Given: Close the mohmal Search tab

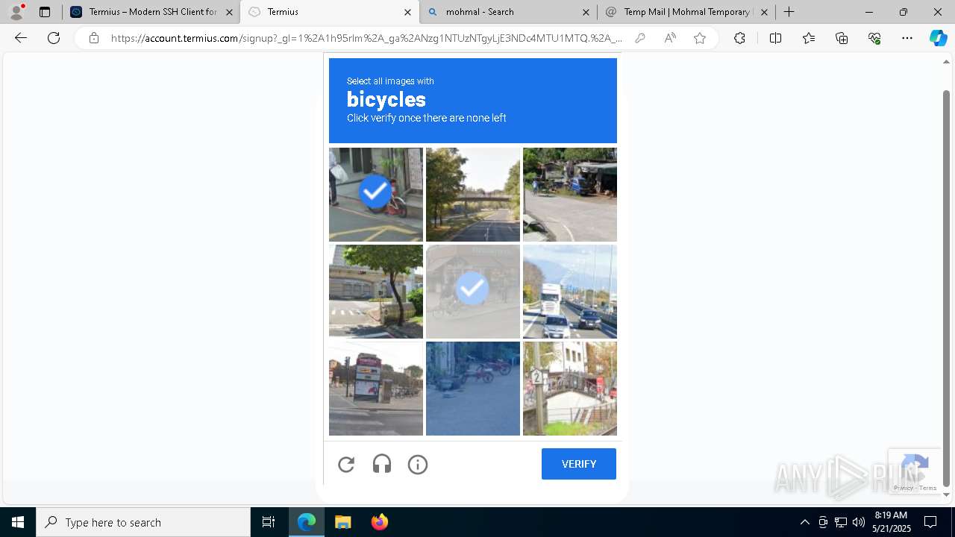Looking at the screenshot, I should point(586,12).
